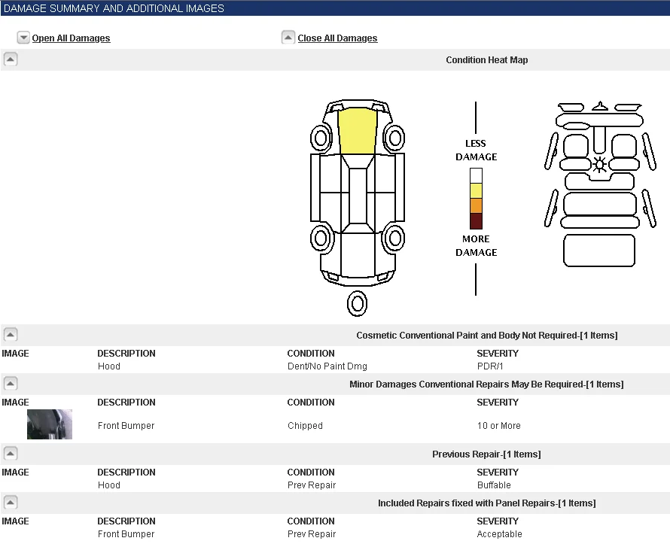This screenshot has height=550, width=670.
Task: Collapse the Minor Damages Conventional Repairs section
Action: coord(11,383)
